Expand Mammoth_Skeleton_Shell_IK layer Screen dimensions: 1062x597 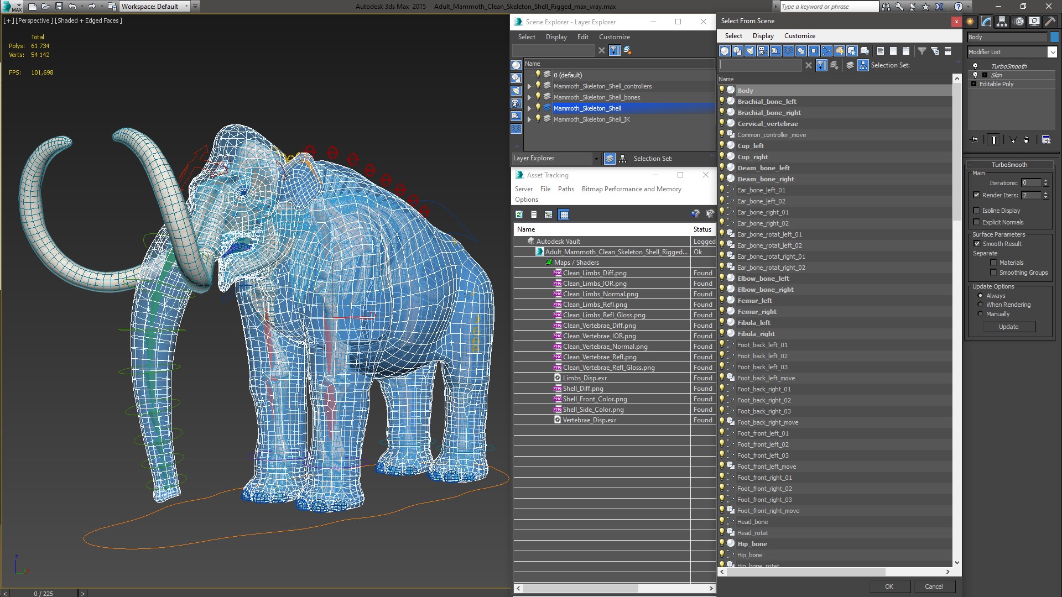point(529,119)
